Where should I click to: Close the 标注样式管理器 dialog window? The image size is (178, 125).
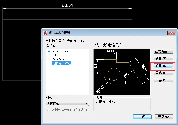click(x=171, y=33)
